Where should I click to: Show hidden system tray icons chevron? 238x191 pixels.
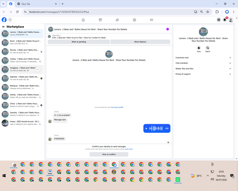[208, 176]
